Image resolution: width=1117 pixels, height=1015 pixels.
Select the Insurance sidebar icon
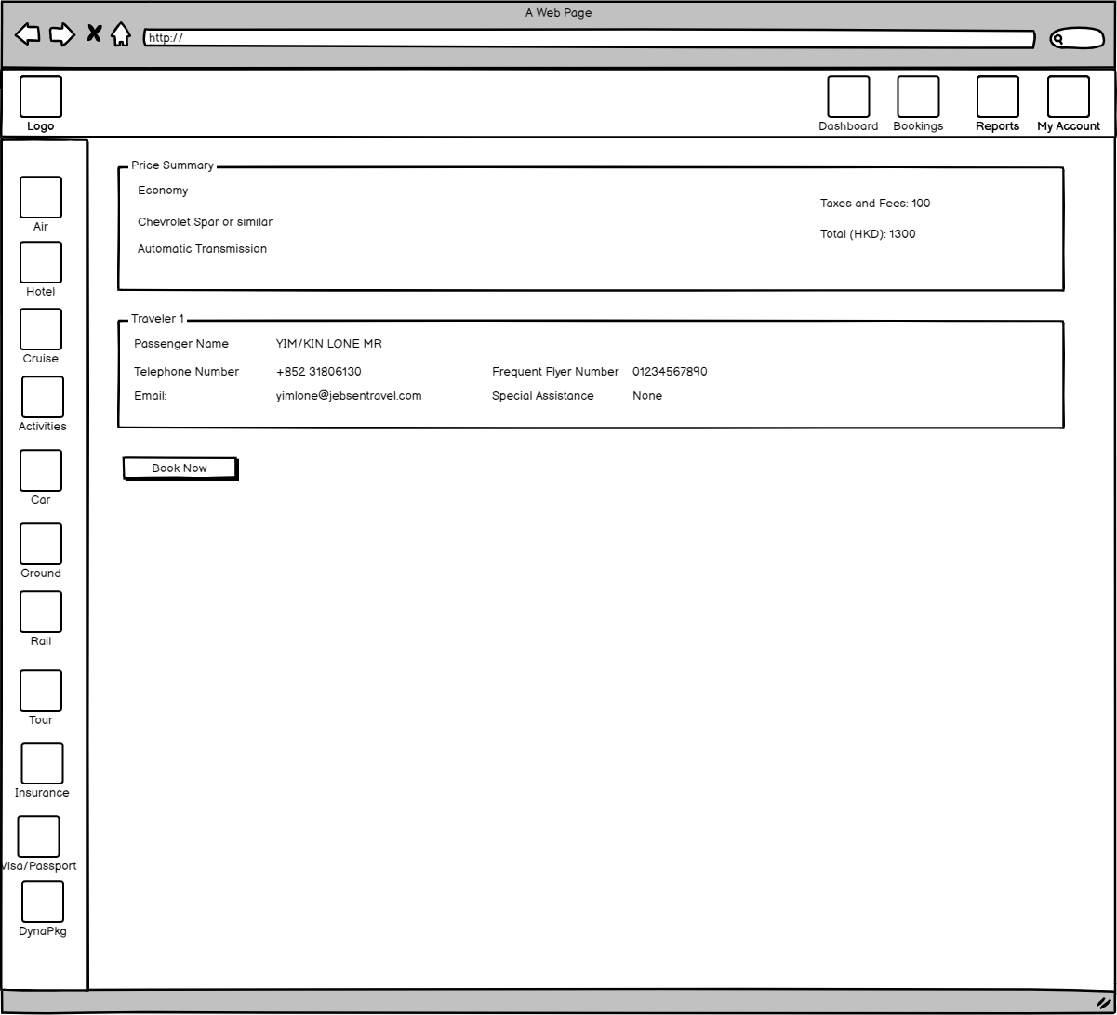pos(43,763)
